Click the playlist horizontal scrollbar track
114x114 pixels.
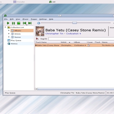76,89
